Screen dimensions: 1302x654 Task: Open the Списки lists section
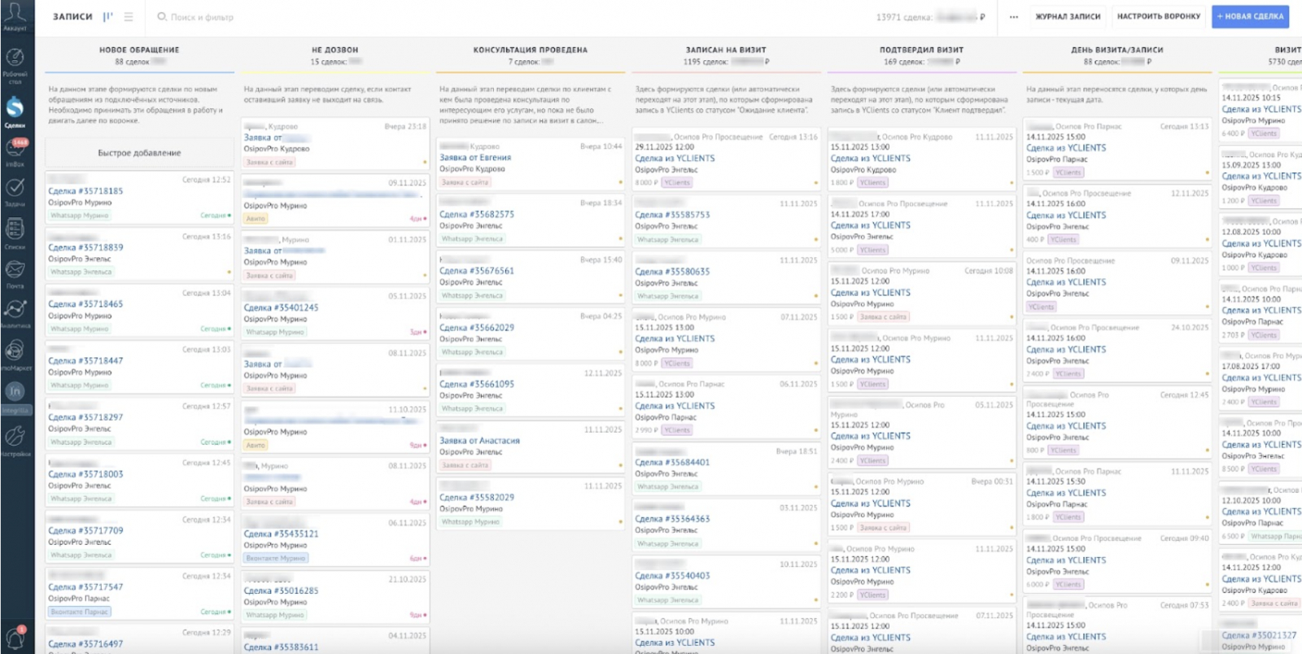(x=15, y=231)
